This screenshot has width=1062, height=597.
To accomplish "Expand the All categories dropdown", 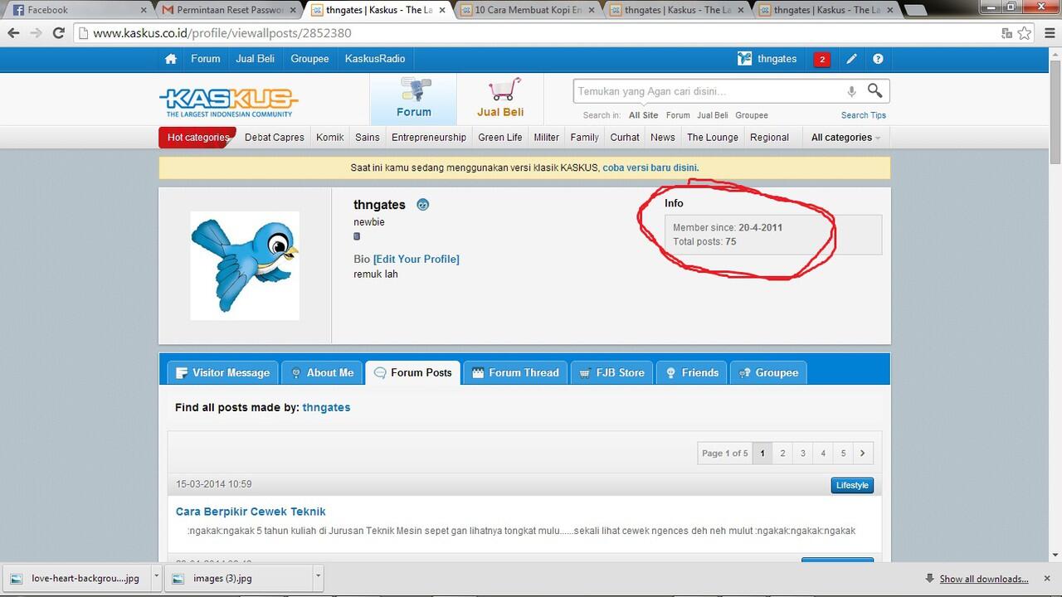I will click(x=845, y=138).
